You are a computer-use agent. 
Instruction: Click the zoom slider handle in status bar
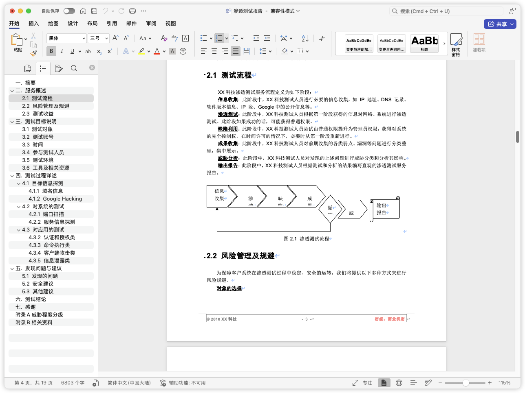(465, 383)
